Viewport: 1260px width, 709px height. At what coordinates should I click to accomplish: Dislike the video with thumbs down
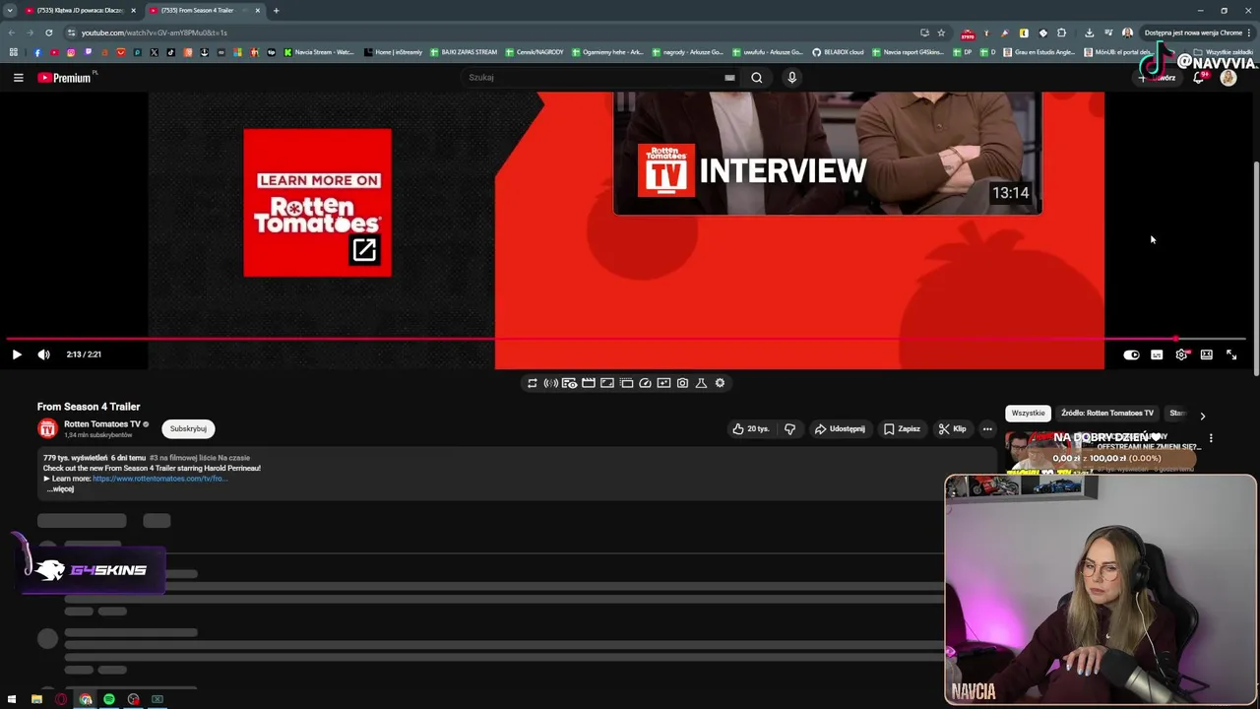tap(789, 429)
